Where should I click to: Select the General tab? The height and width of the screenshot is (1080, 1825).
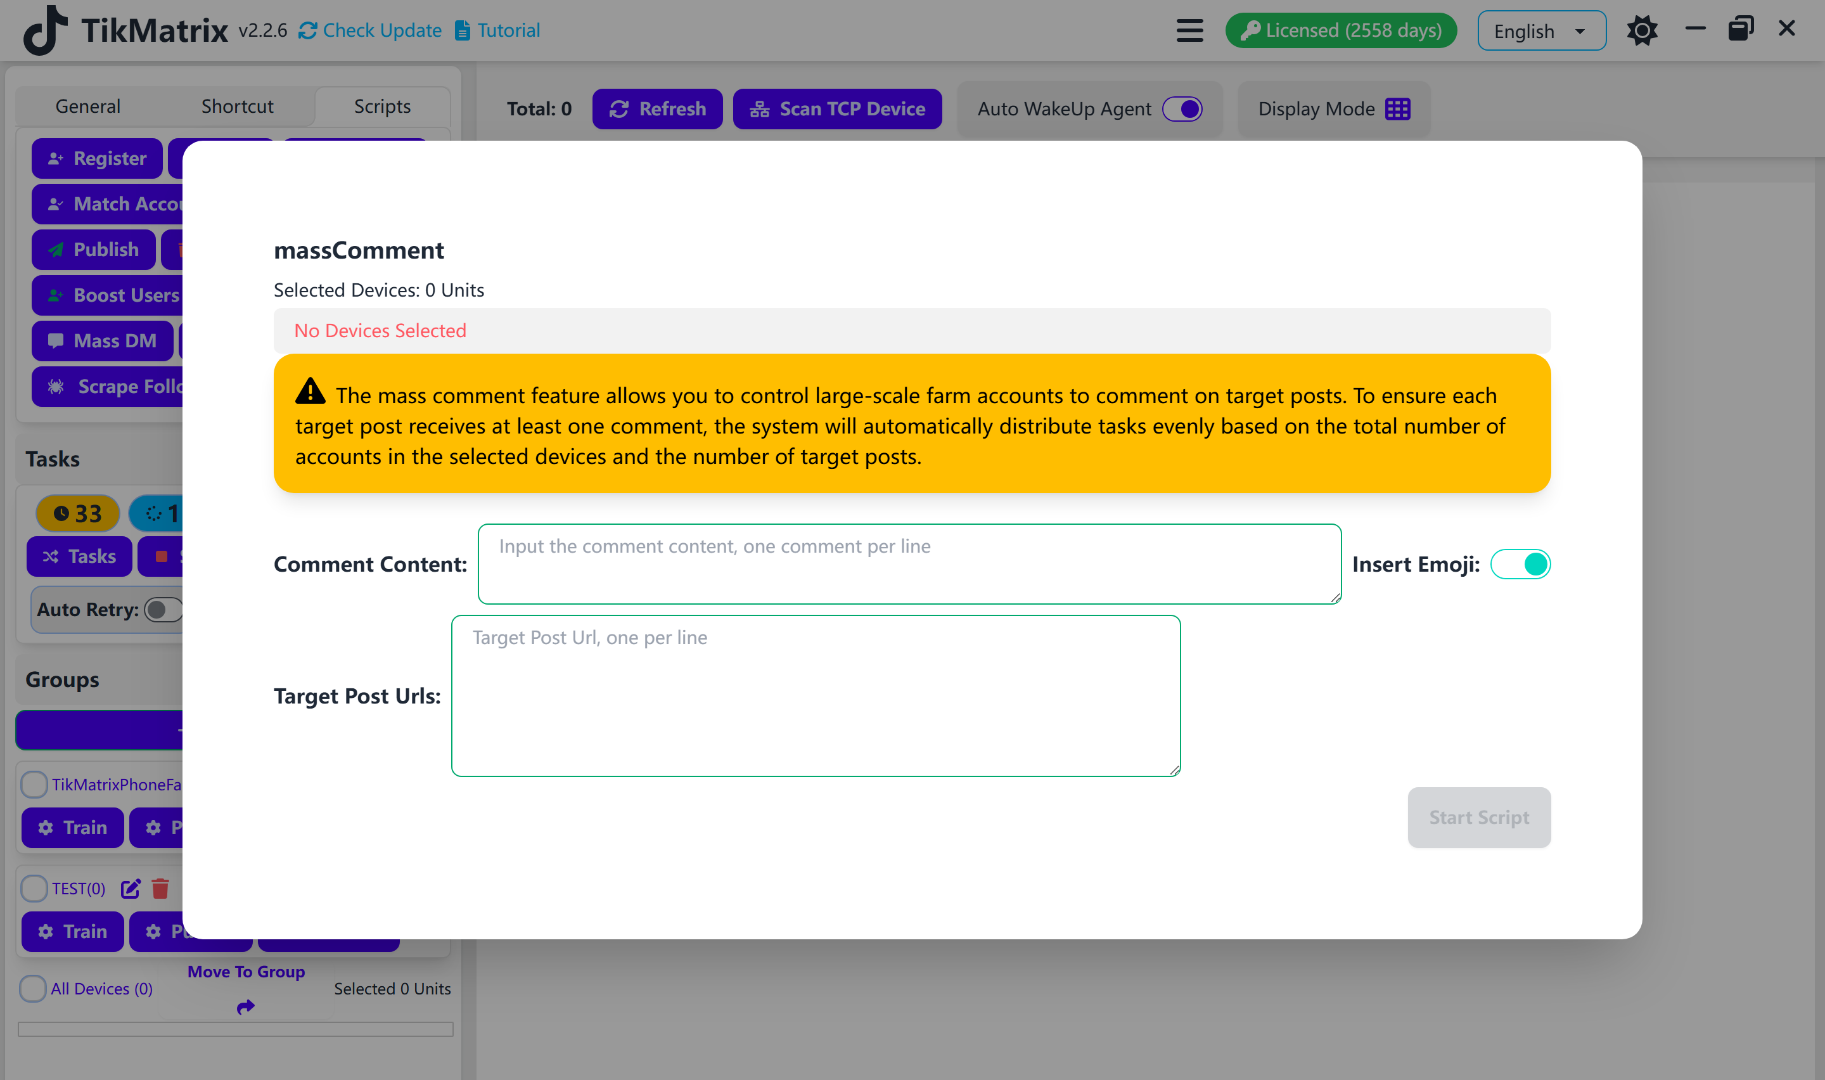tap(86, 106)
